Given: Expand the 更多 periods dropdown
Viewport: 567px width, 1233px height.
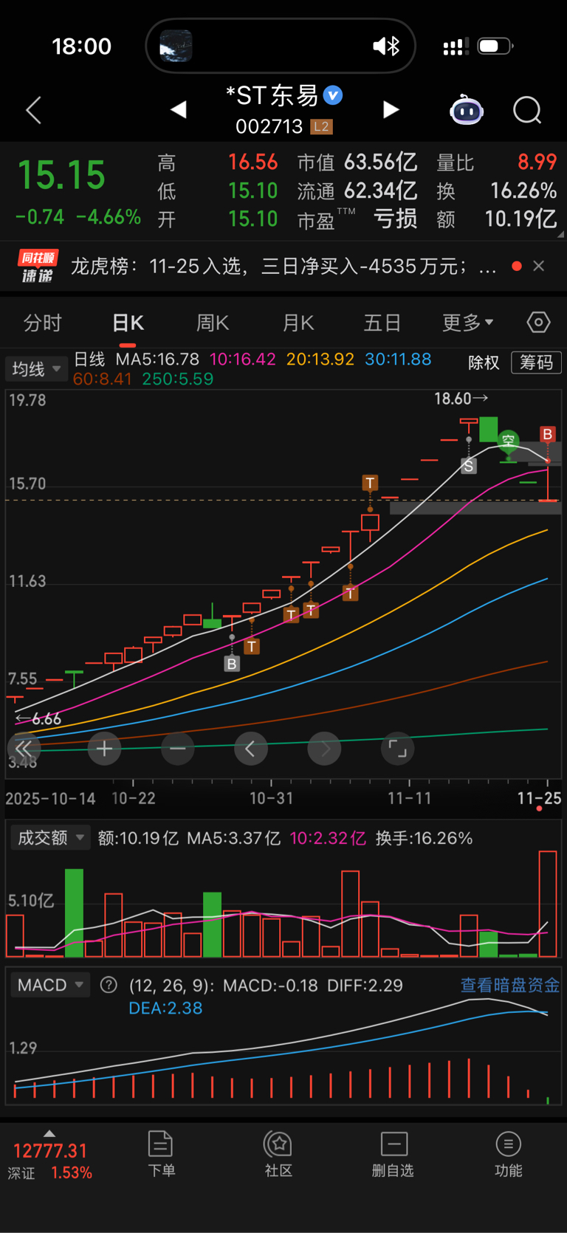Looking at the screenshot, I should (x=468, y=323).
